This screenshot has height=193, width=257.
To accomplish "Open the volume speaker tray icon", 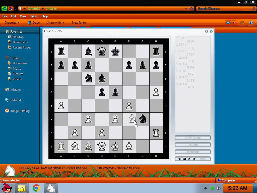I will click(219, 188).
